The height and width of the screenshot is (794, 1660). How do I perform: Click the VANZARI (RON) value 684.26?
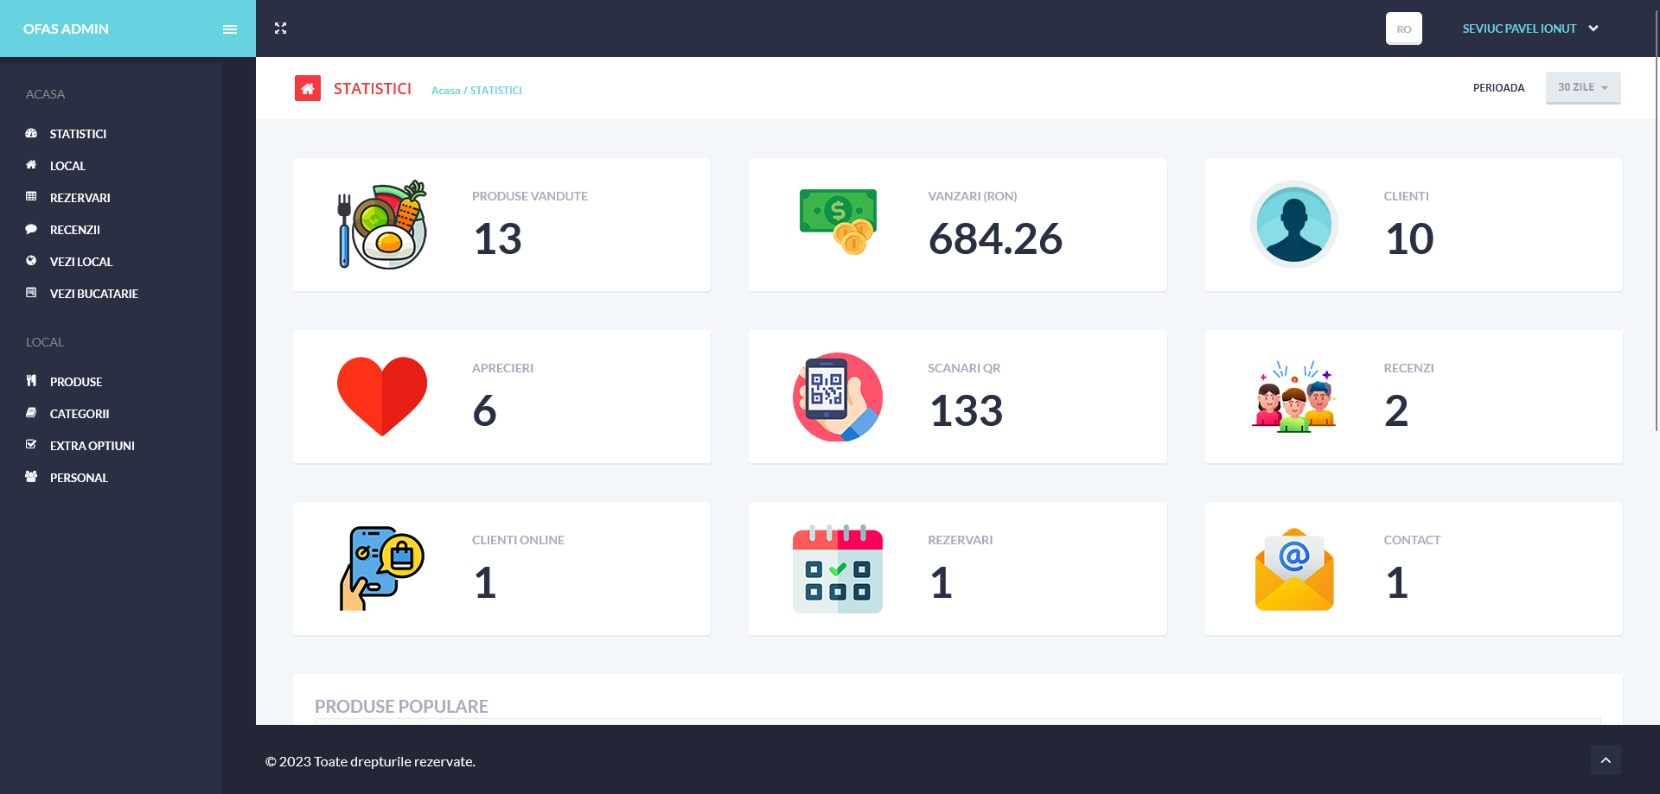(x=995, y=238)
